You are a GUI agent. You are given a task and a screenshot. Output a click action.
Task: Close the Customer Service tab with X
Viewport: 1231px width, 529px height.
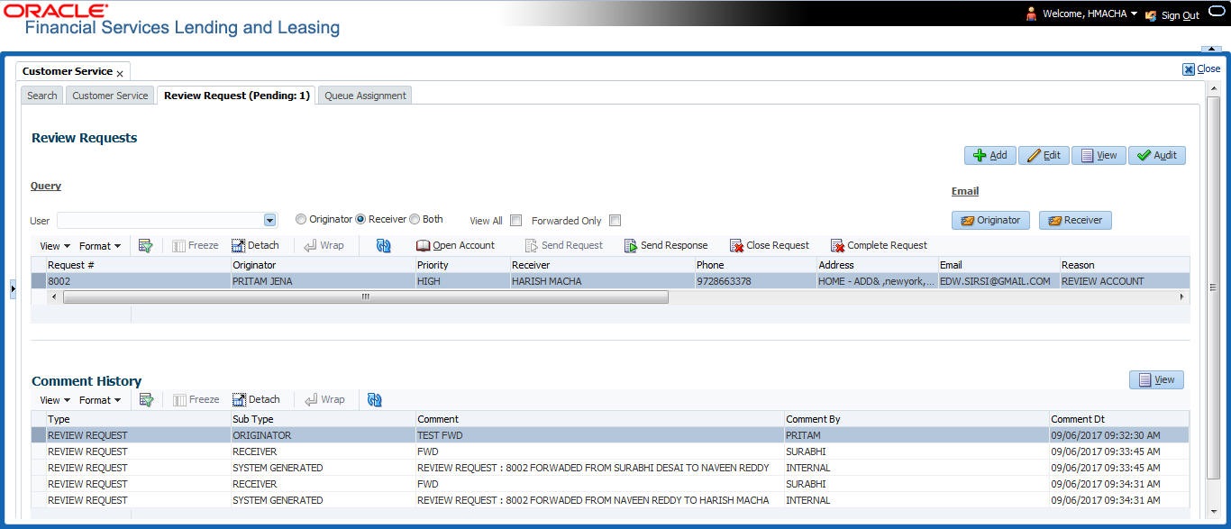coord(120,73)
